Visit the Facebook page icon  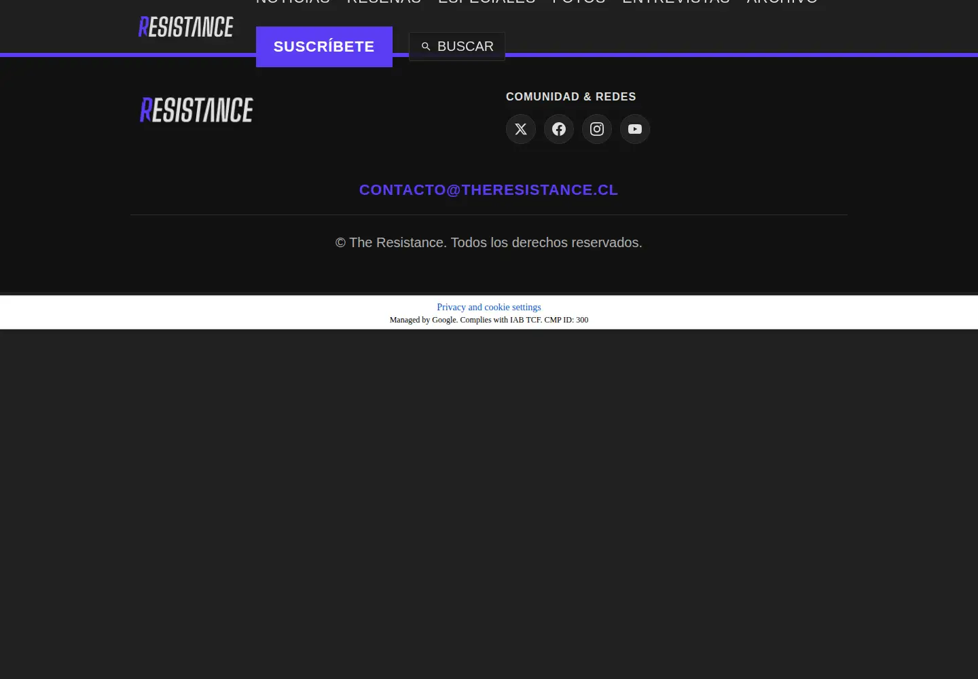559,129
